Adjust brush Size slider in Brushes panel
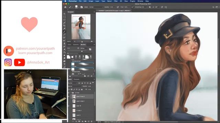The height and width of the screenshot is (123, 220). click(82, 51)
